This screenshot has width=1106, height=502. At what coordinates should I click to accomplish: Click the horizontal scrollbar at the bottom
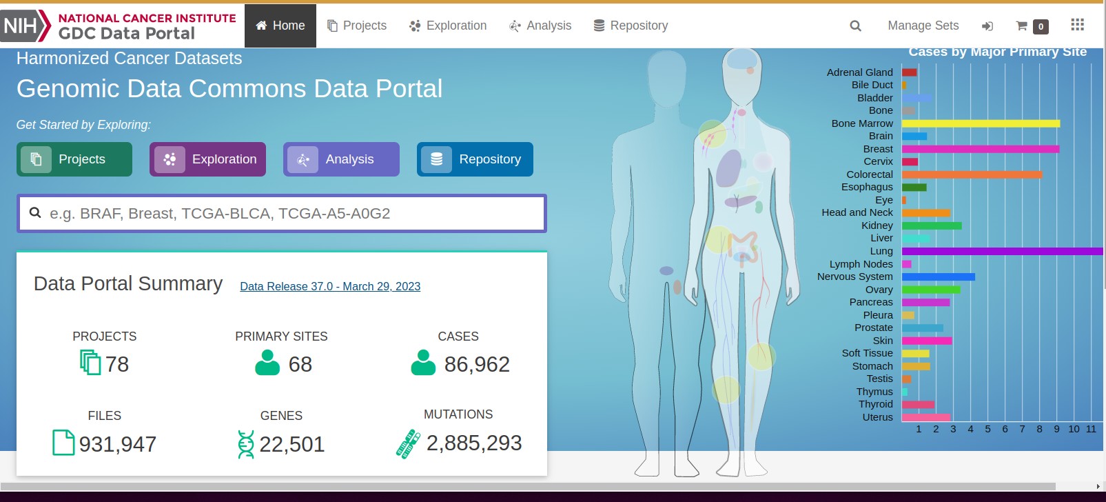528,486
